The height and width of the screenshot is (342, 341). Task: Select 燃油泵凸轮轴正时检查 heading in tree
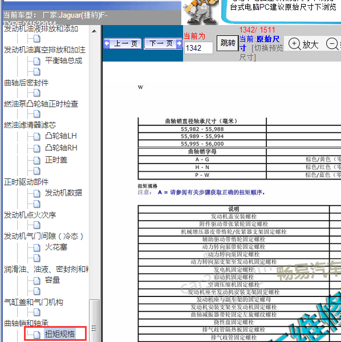(41, 104)
